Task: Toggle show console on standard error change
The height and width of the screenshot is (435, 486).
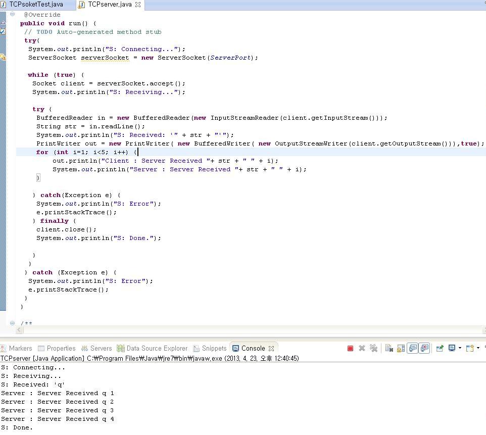Action: click(x=424, y=348)
